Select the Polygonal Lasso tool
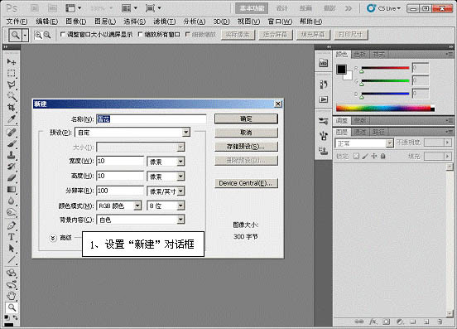The width and height of the screenshot is (457, 329). tap(12, 85)
